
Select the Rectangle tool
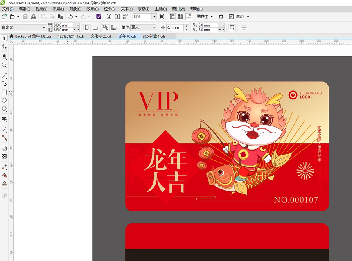(x=4, y=92)
